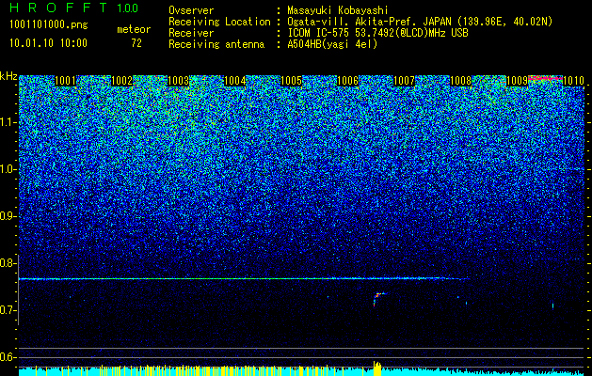Click the 1001 time marker
The image size is (592, 376).
65,81
